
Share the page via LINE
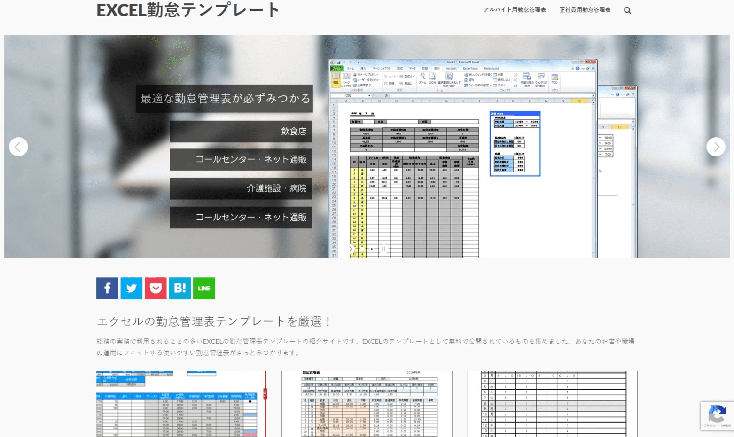point(204,288)
